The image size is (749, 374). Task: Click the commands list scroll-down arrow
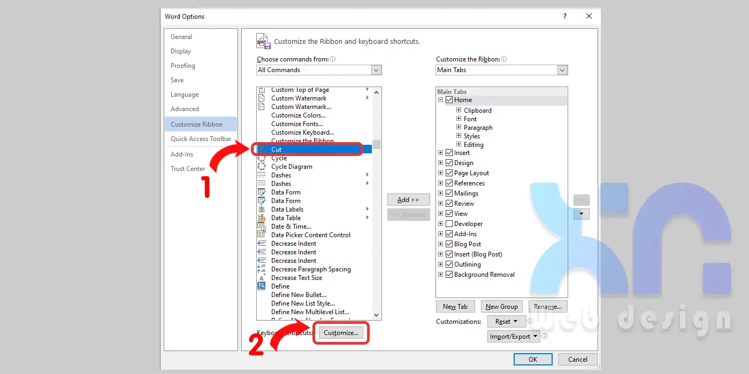click(x=377, y=315)
